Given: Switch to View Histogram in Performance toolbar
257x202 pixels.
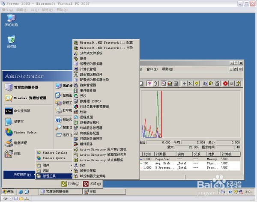Looking at the screenshot, I should (x=170, y=83).
